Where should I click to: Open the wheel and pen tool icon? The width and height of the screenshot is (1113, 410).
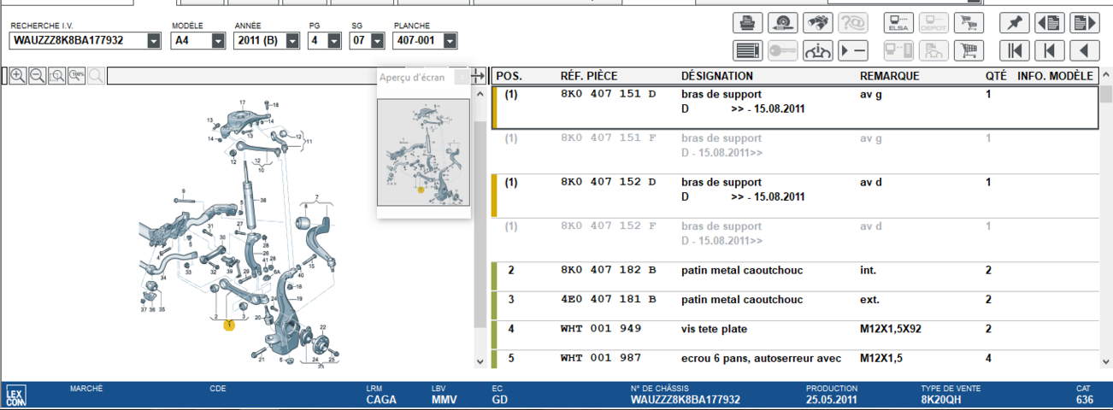[x=782, y=23]
